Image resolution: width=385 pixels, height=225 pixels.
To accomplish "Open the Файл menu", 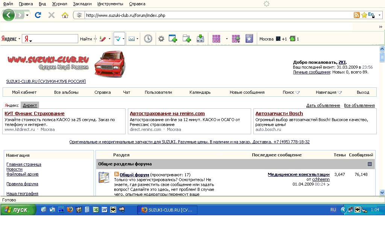I will (8, 4).
